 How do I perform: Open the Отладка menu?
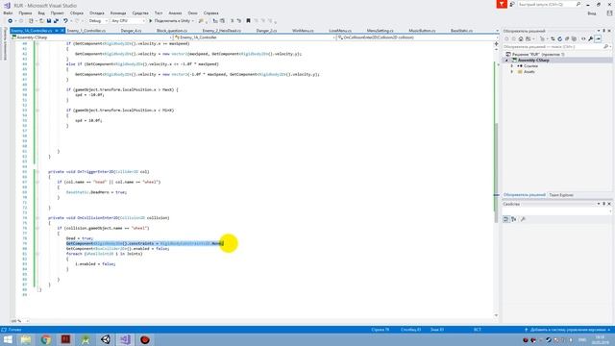(x=96, y=12)
